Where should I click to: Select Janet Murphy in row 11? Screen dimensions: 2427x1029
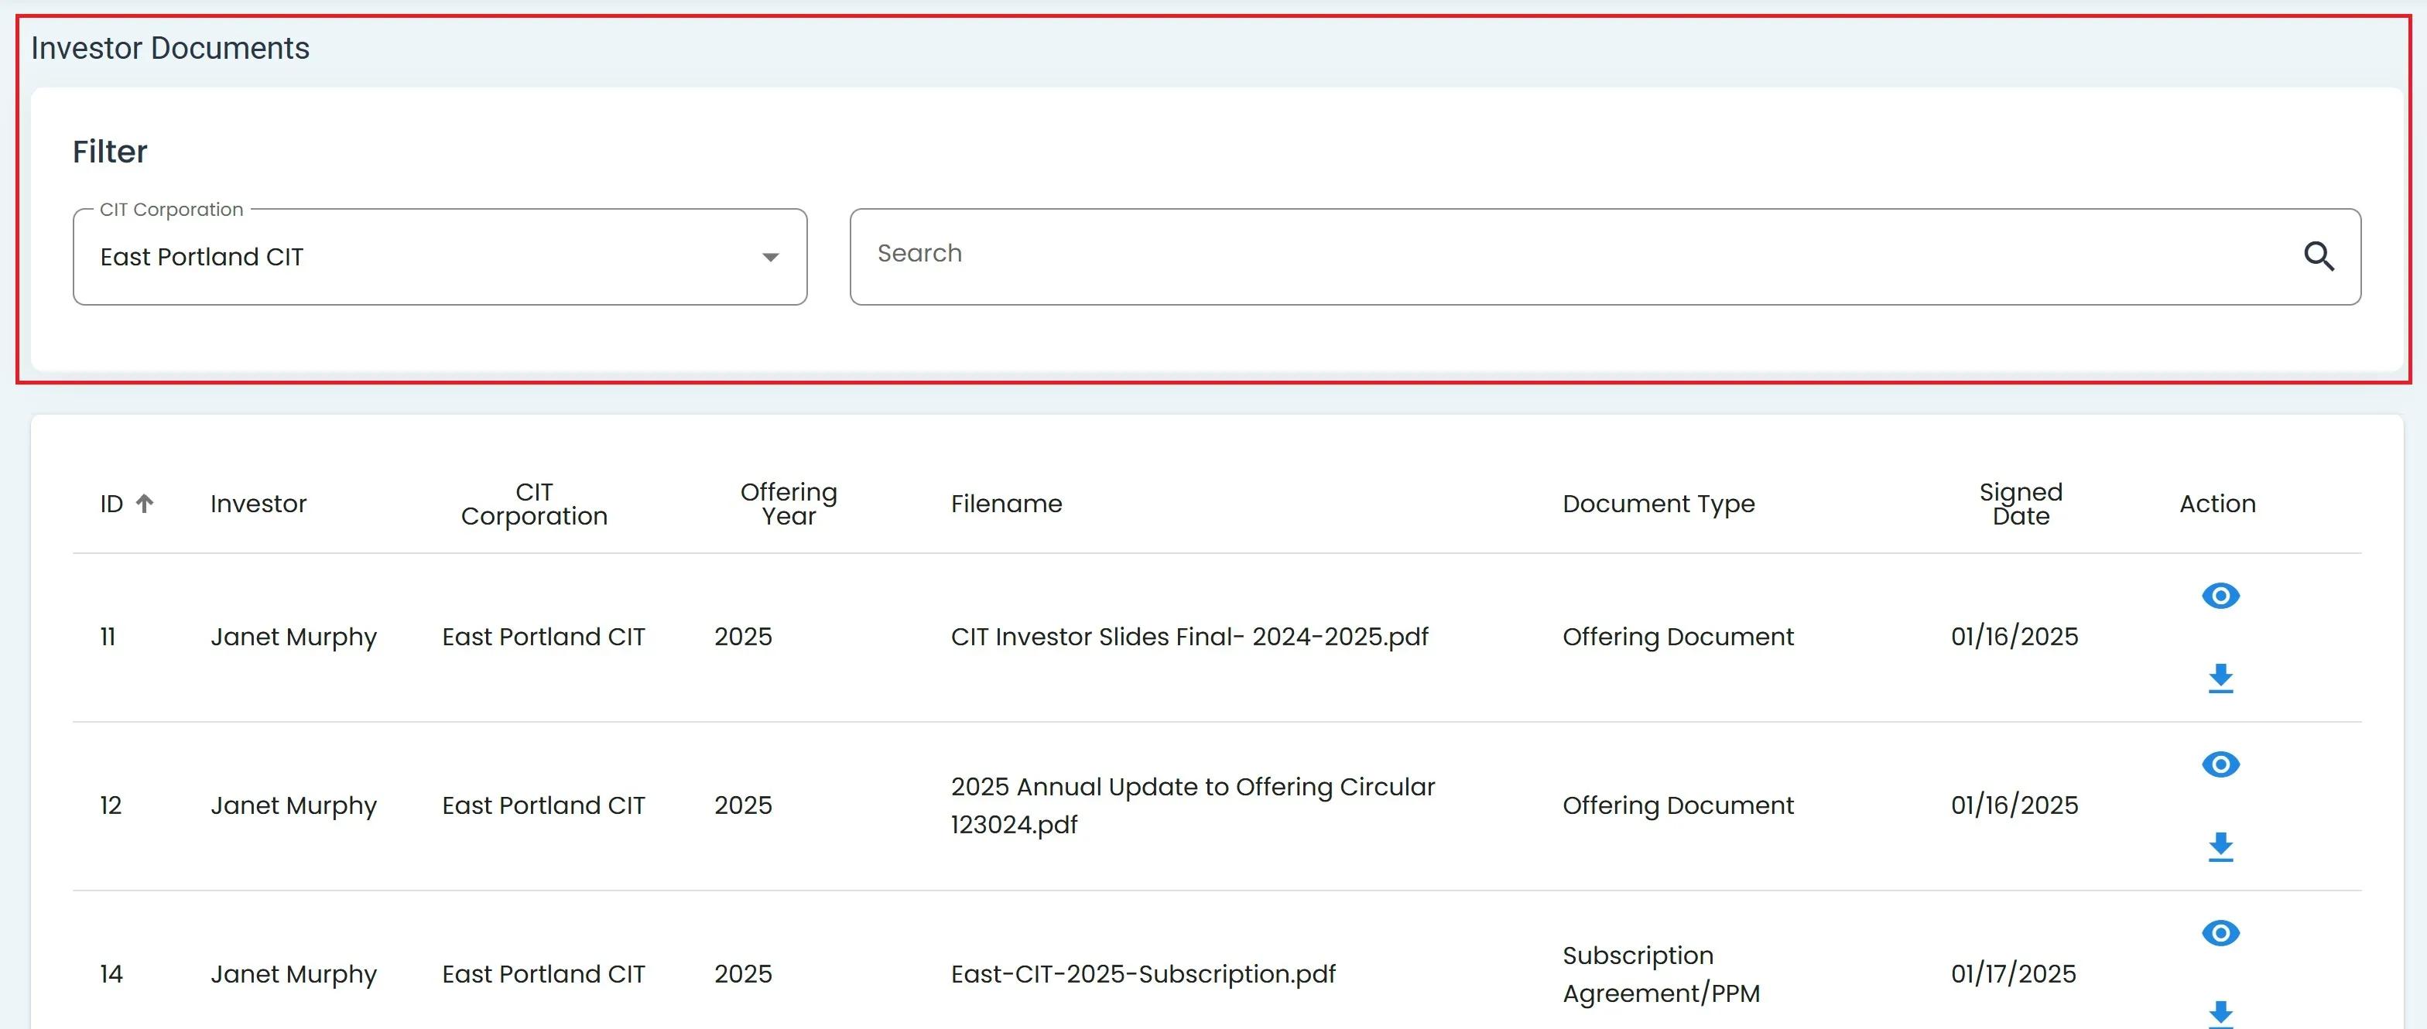pyautogui.click(x=293, y=637)
